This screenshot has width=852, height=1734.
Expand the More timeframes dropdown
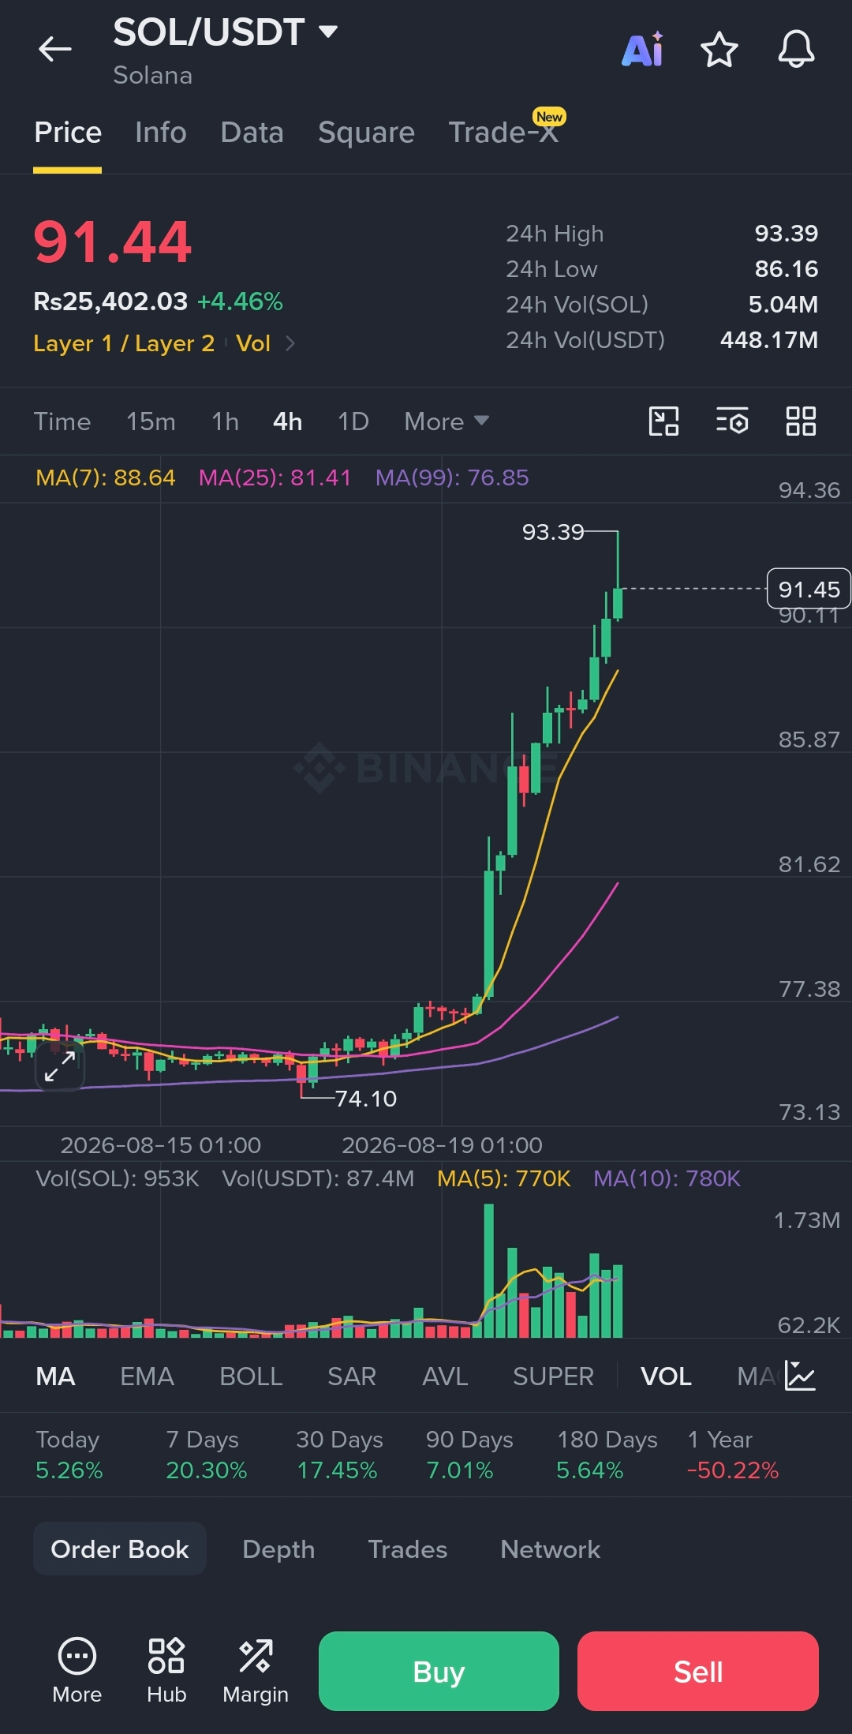click(x=447, y=421)
